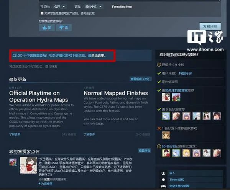
Task: Click 545 条留言 comments count
Action: (x=69, y=134)
